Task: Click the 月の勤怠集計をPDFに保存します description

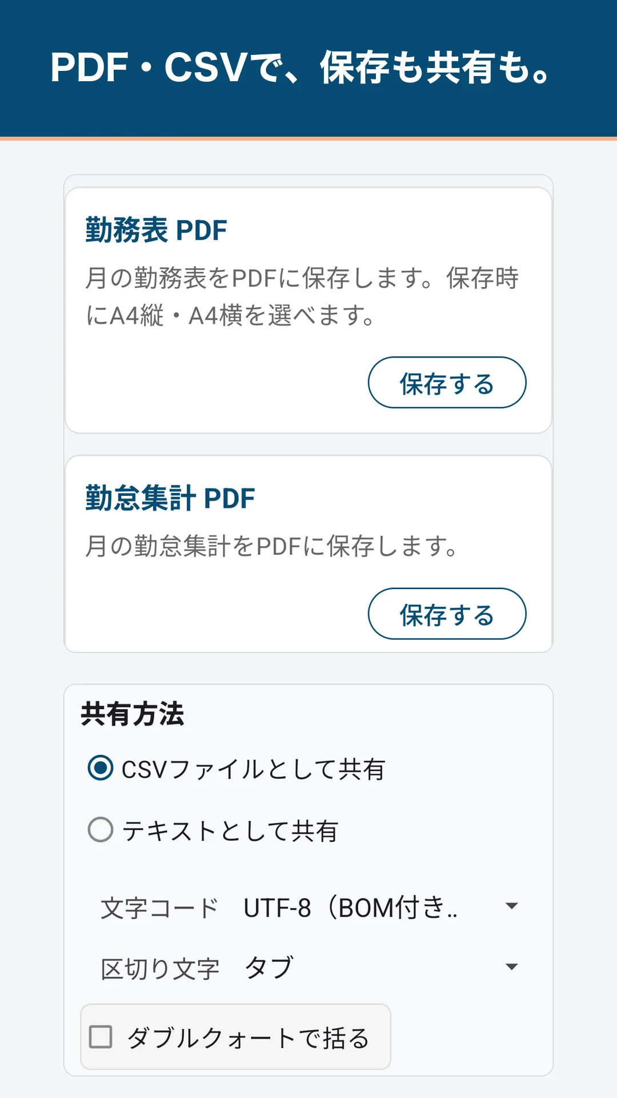Action: 272,546
